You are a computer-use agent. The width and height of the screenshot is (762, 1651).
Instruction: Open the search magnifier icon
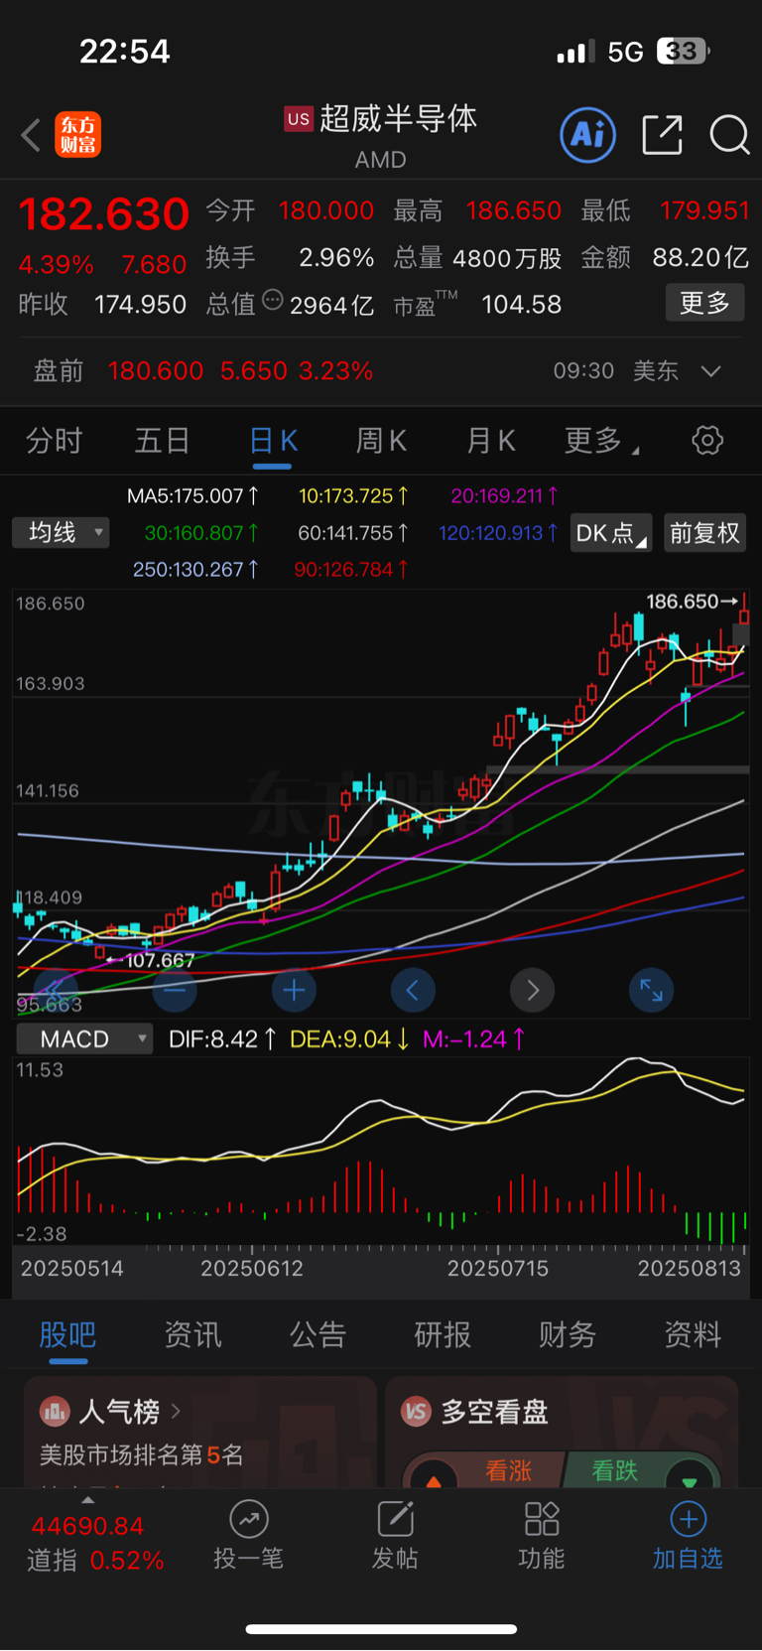729,135
